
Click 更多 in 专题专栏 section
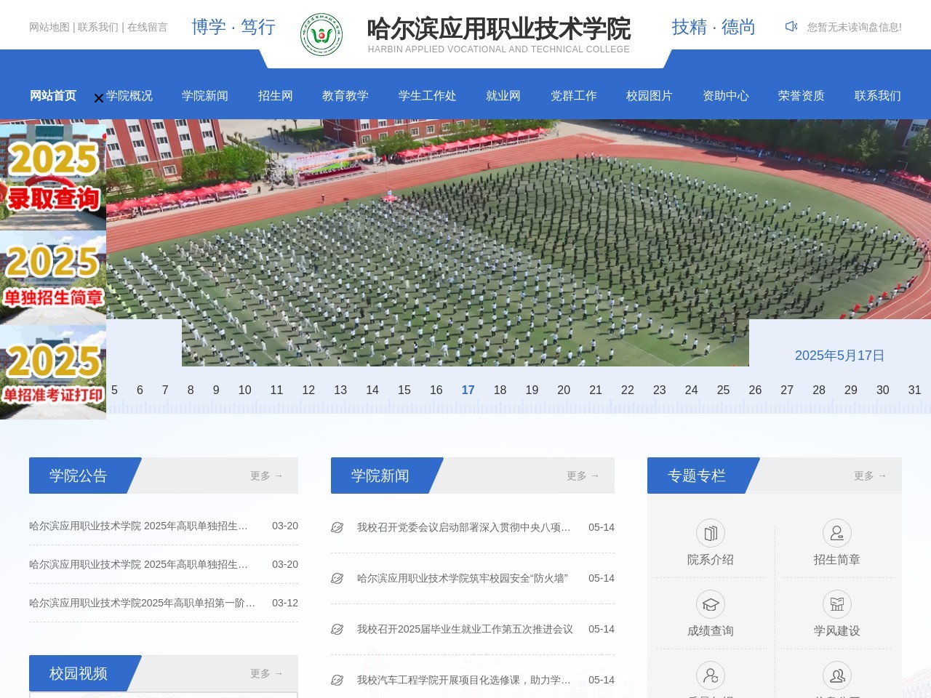point(870,476)
